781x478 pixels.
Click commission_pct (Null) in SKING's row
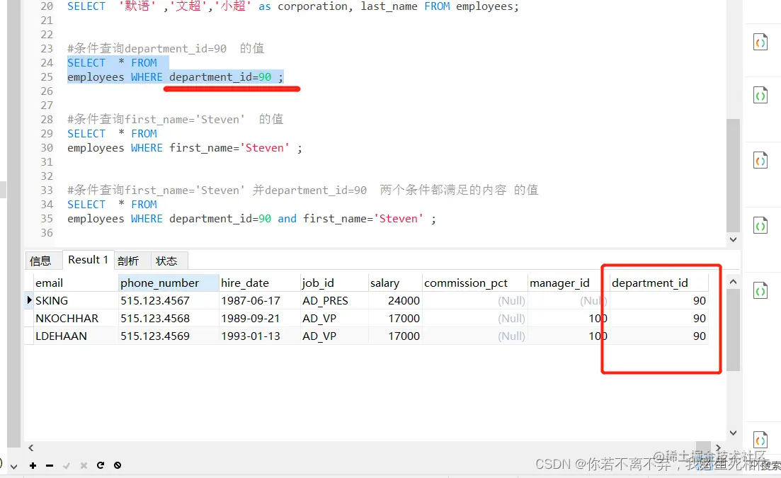pyautogui.click(x=474, y=301)
